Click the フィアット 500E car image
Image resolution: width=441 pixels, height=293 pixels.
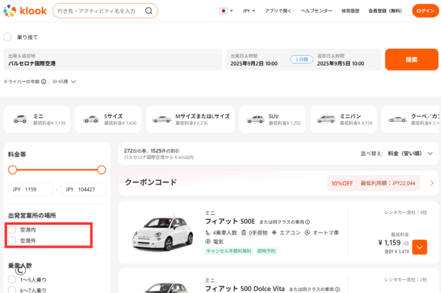click(163, 233)
